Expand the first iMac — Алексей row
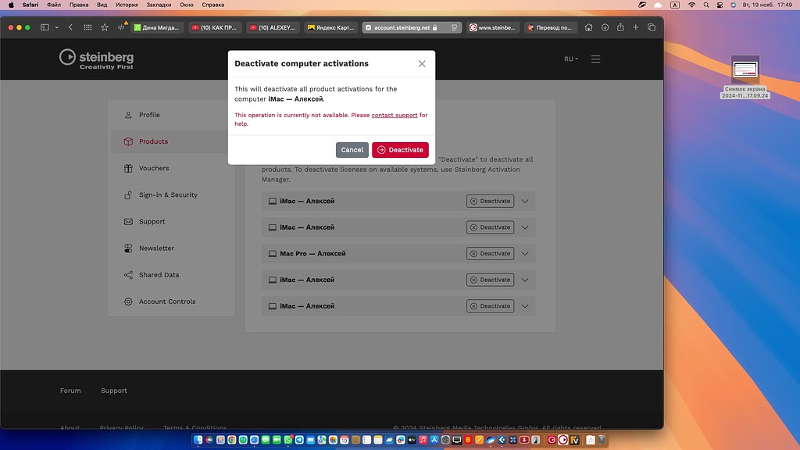The height and width of the screenshot is (450, 800). (x=525, y=201)
